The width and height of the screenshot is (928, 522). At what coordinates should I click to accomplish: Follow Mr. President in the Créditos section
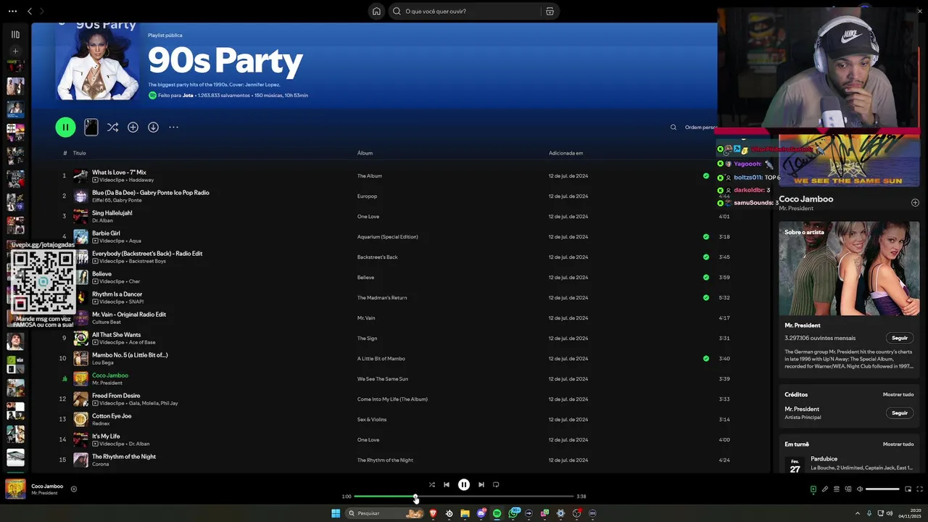pos(900,413)
